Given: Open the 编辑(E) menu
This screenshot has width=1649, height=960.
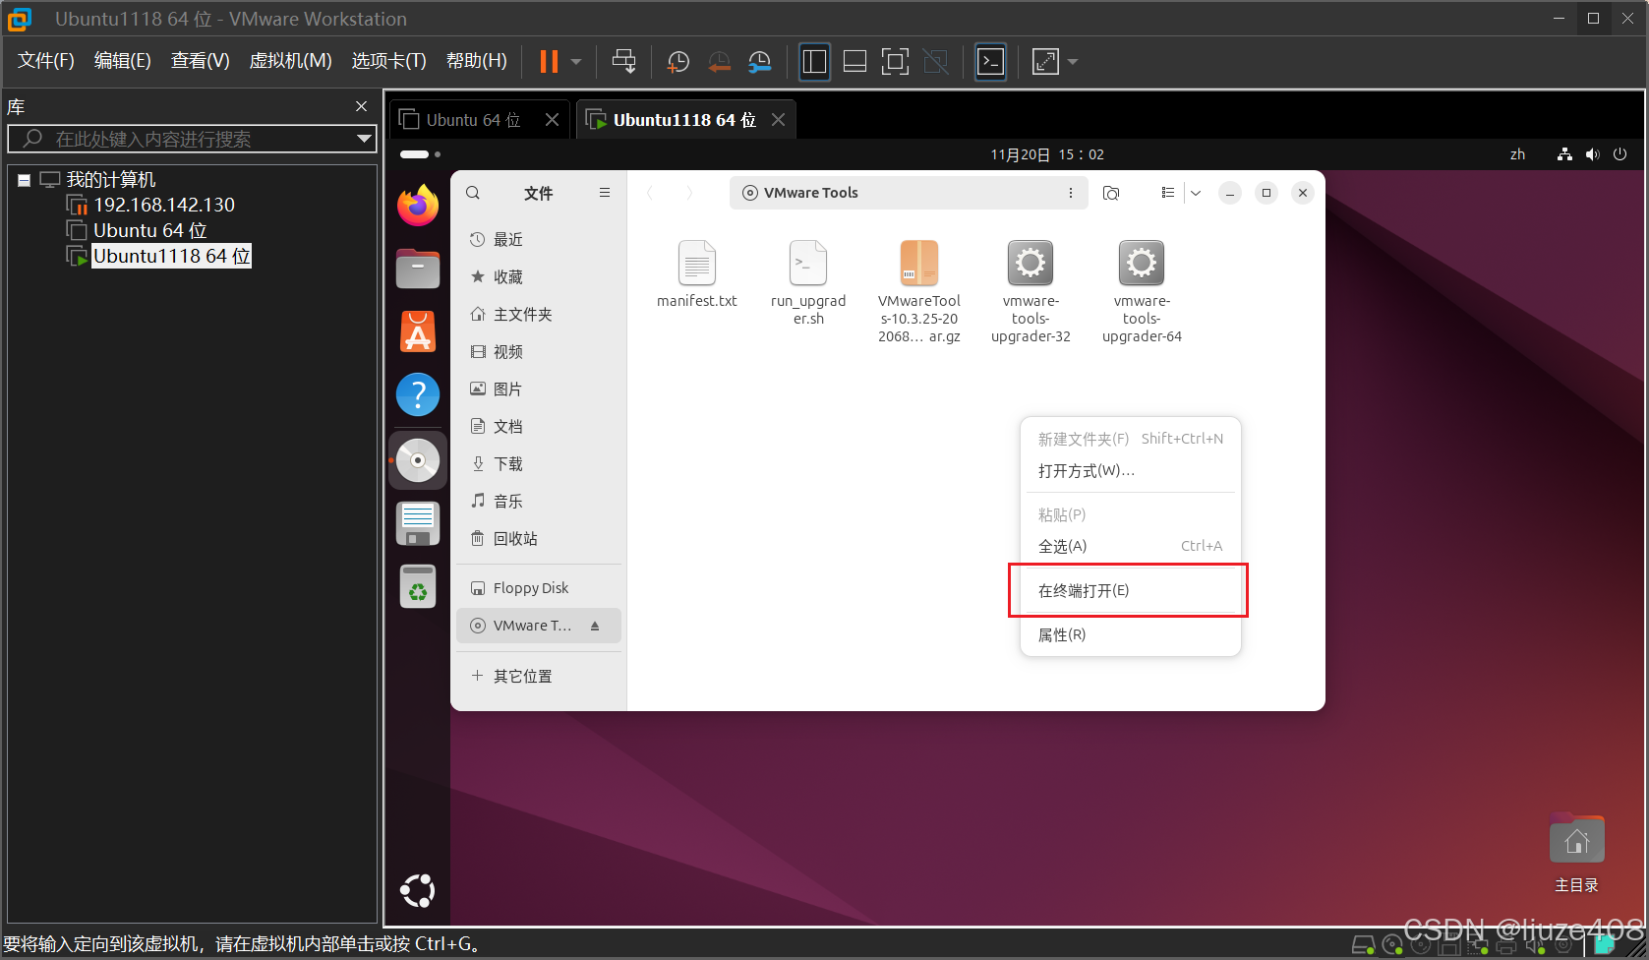Looking at the screenshot, I should tap(123, 61).
